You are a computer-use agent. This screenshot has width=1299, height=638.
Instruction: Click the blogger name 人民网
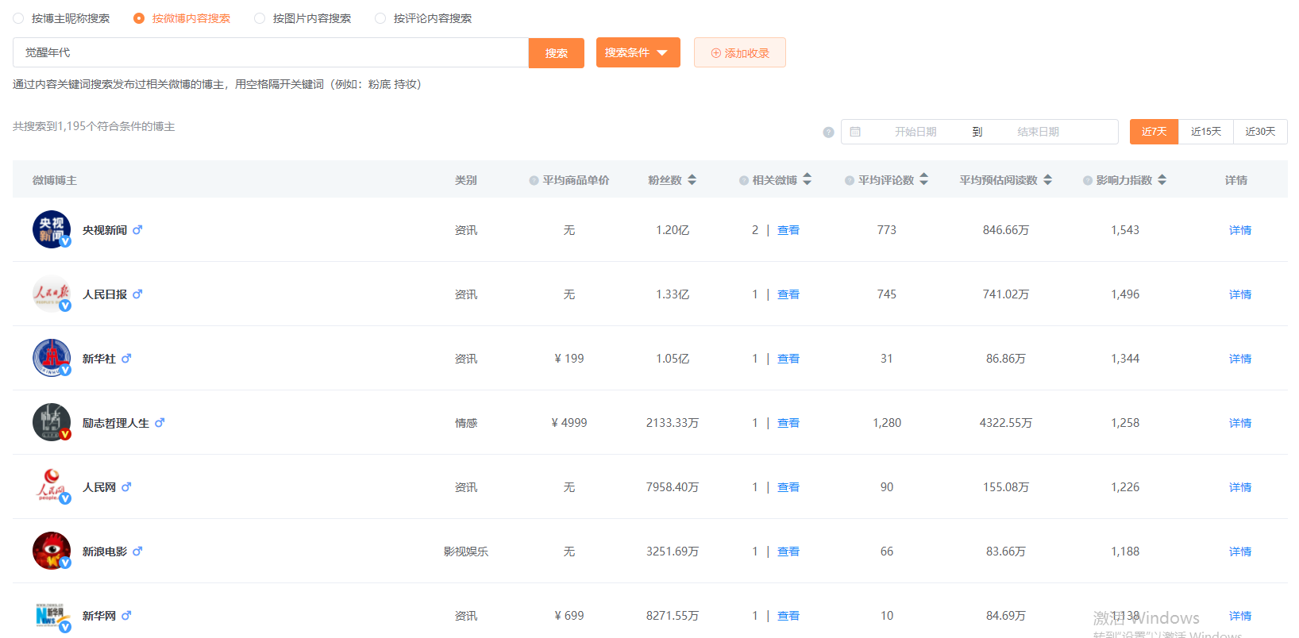pos(99,487)
